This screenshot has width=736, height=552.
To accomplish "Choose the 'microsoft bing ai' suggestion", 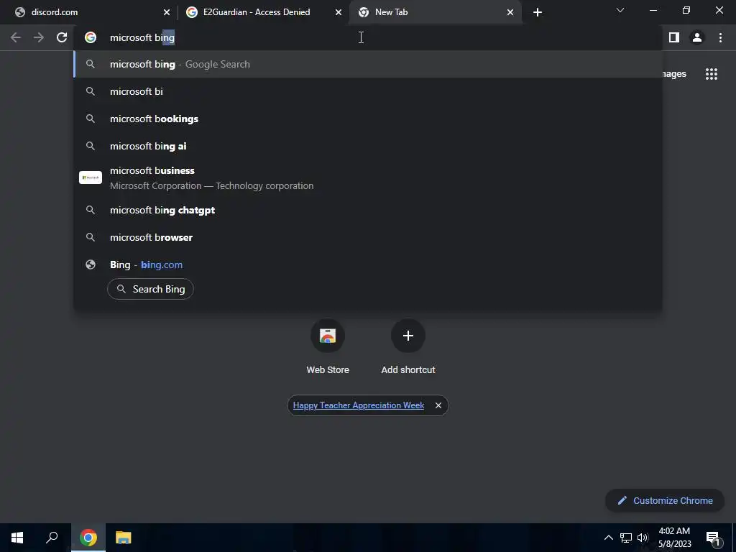I will pos(368,146).
